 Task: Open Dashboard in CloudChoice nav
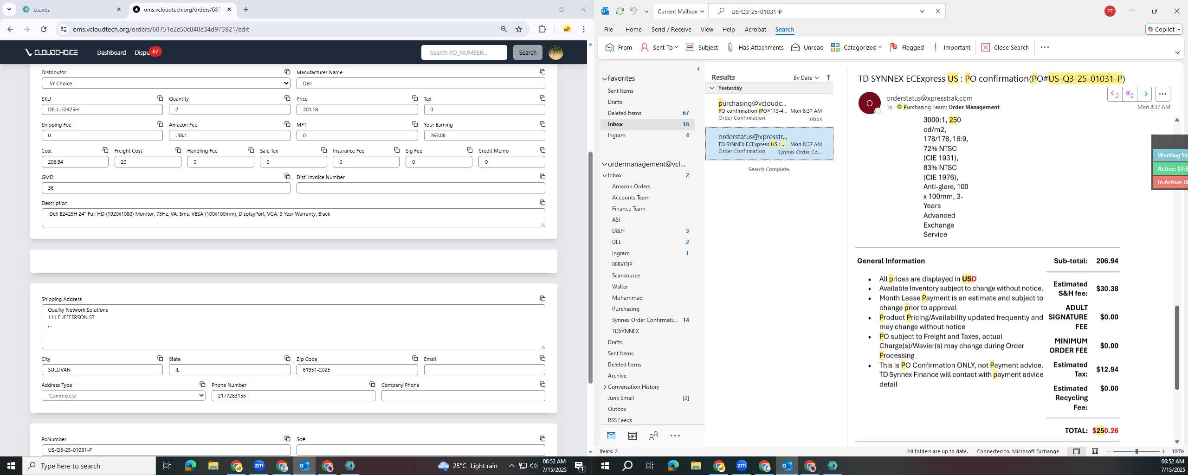(x=111, y=52)
